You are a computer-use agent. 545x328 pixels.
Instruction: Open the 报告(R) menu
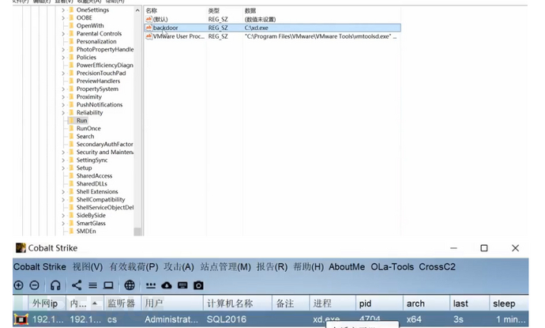(272, 267)
